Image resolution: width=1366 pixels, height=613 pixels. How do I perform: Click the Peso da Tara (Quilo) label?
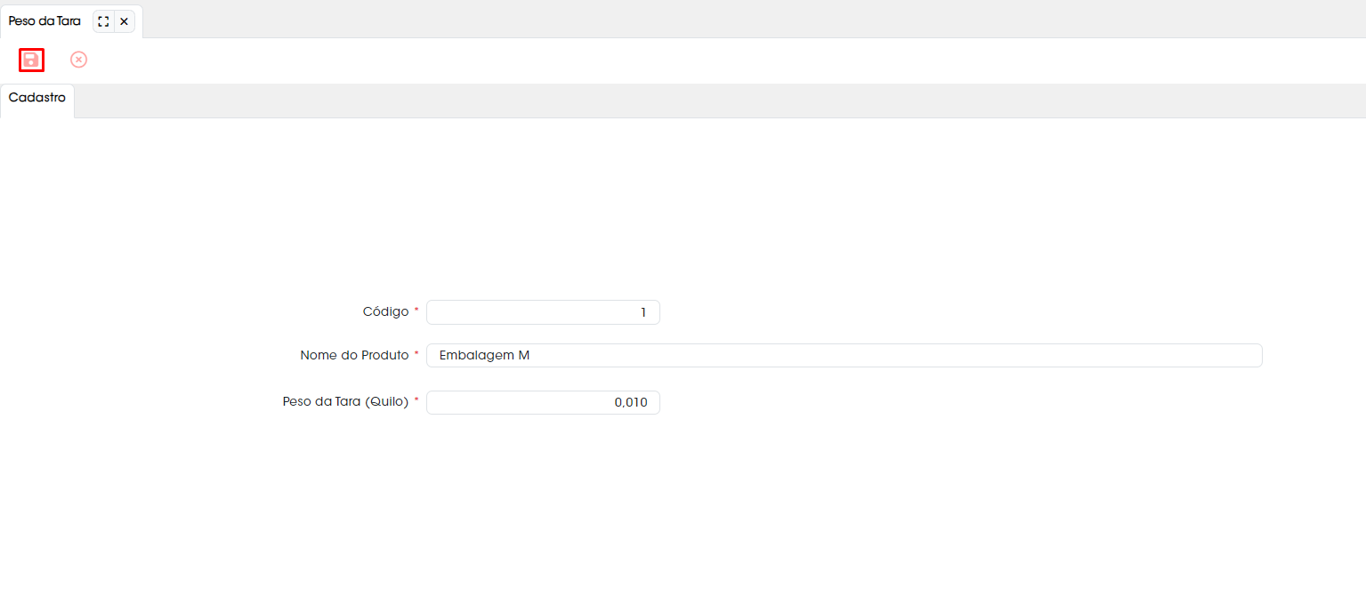(x=345, y=401)
